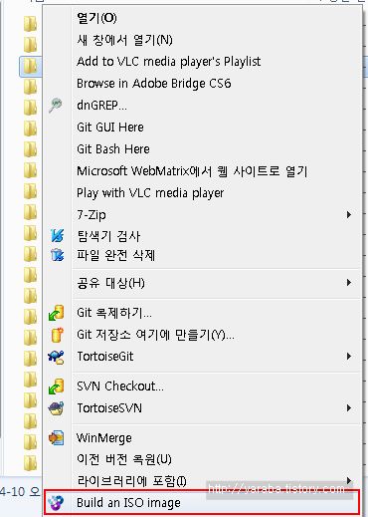Click the explorer scan shield icon

(57, 235)
